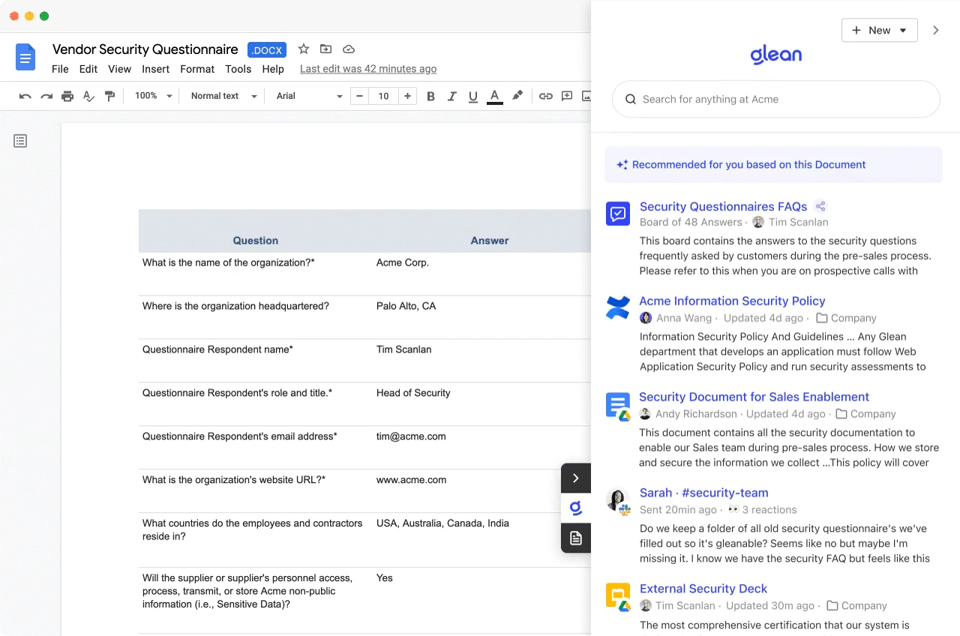Open Security Document for Sales Enablement
This screenshot has width=960, height=636.
pyautogui.click(x=754, y=397)
